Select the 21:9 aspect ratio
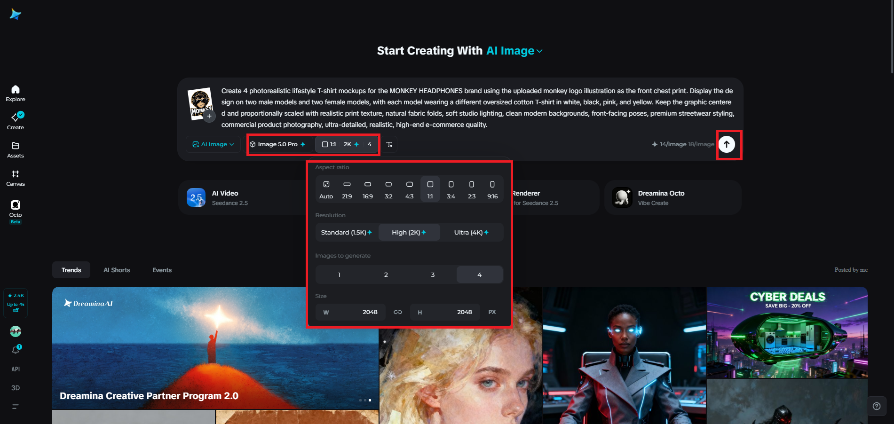Screen dimensions: 894x424 (347, 189)
